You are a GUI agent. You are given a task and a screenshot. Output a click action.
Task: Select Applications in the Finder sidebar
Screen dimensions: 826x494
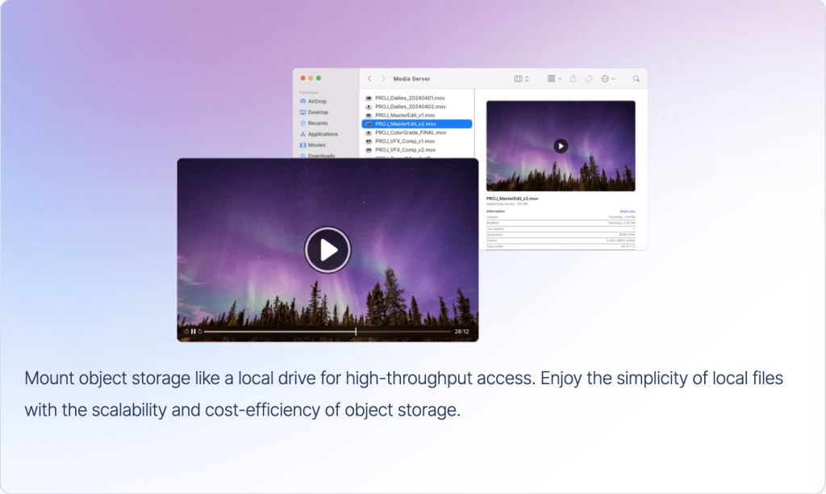[322, 134]
